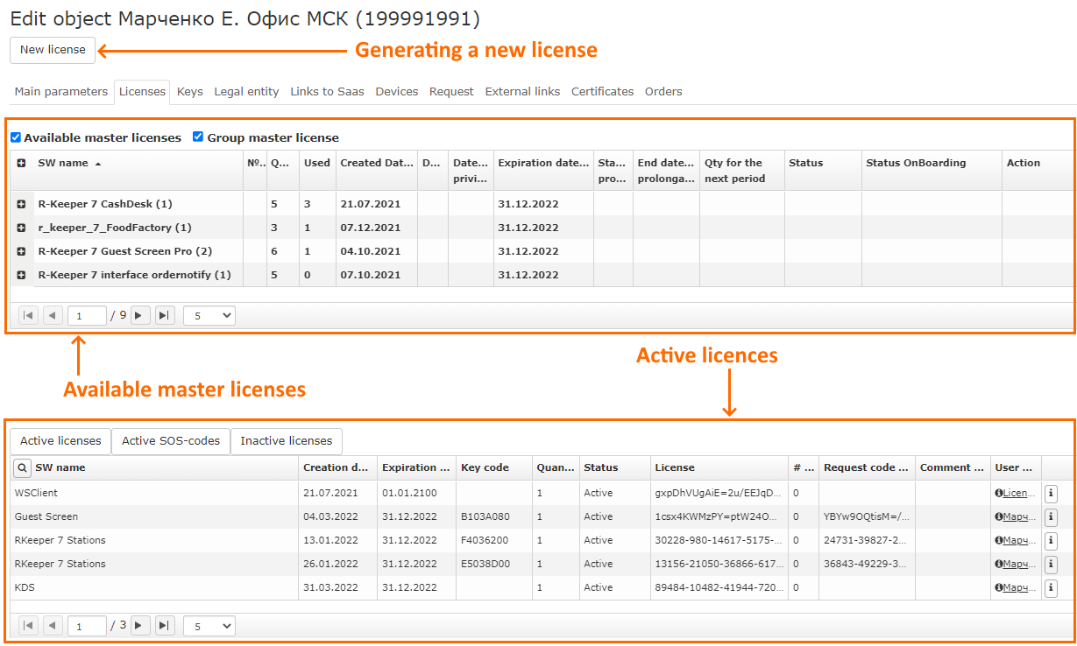Open page size dropdown in active licenses

209,626
